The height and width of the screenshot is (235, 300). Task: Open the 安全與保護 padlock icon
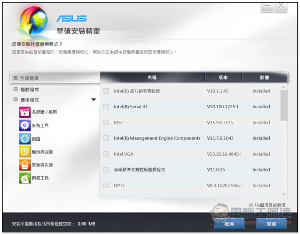(x=25, y=165)
